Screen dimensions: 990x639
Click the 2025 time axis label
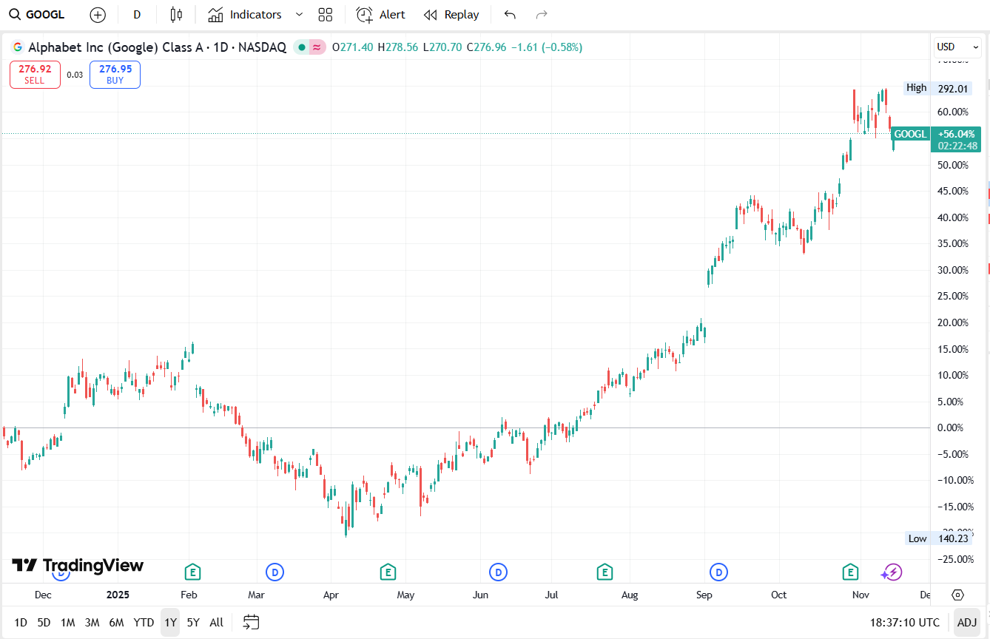pos(118,595)
